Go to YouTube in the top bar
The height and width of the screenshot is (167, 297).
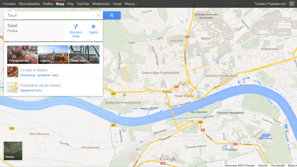click(83, 4)
